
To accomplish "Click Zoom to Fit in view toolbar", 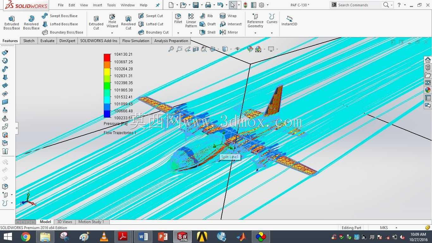I will point(171,49).
